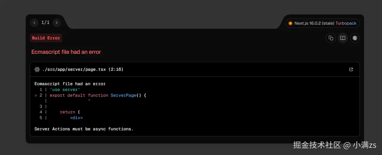
Task: Click the <div> tag on line 5
Action: coord(76,118)
